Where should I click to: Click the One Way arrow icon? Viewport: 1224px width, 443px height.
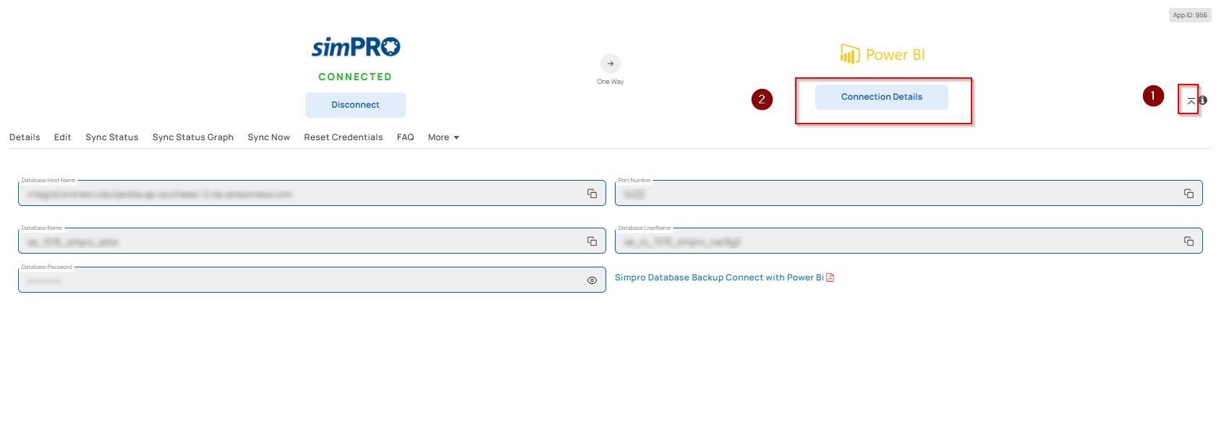pyautogui.click(x=611, y=64)
